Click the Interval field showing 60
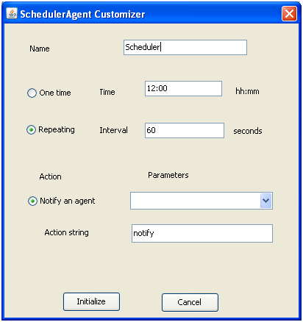303x322 pixels. pyautogui.click(x=185, y=131)
